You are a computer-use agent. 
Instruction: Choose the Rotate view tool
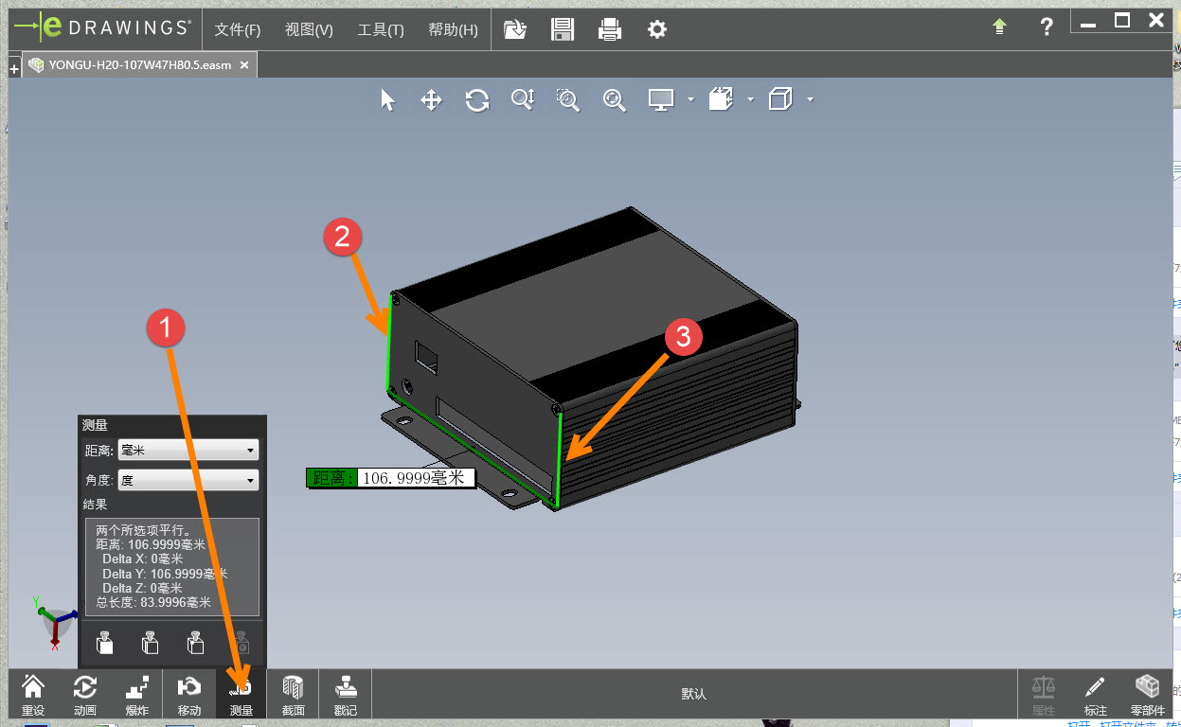(x=477, y=100)
